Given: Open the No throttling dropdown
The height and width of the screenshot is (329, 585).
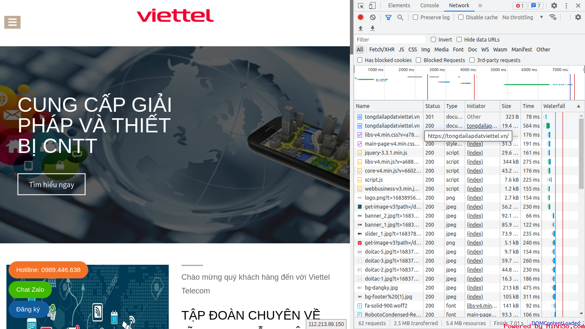Looking at the screenshot, I should pos(522,17).
